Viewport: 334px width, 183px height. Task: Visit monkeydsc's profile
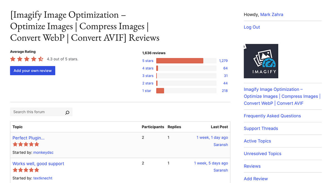43,152
